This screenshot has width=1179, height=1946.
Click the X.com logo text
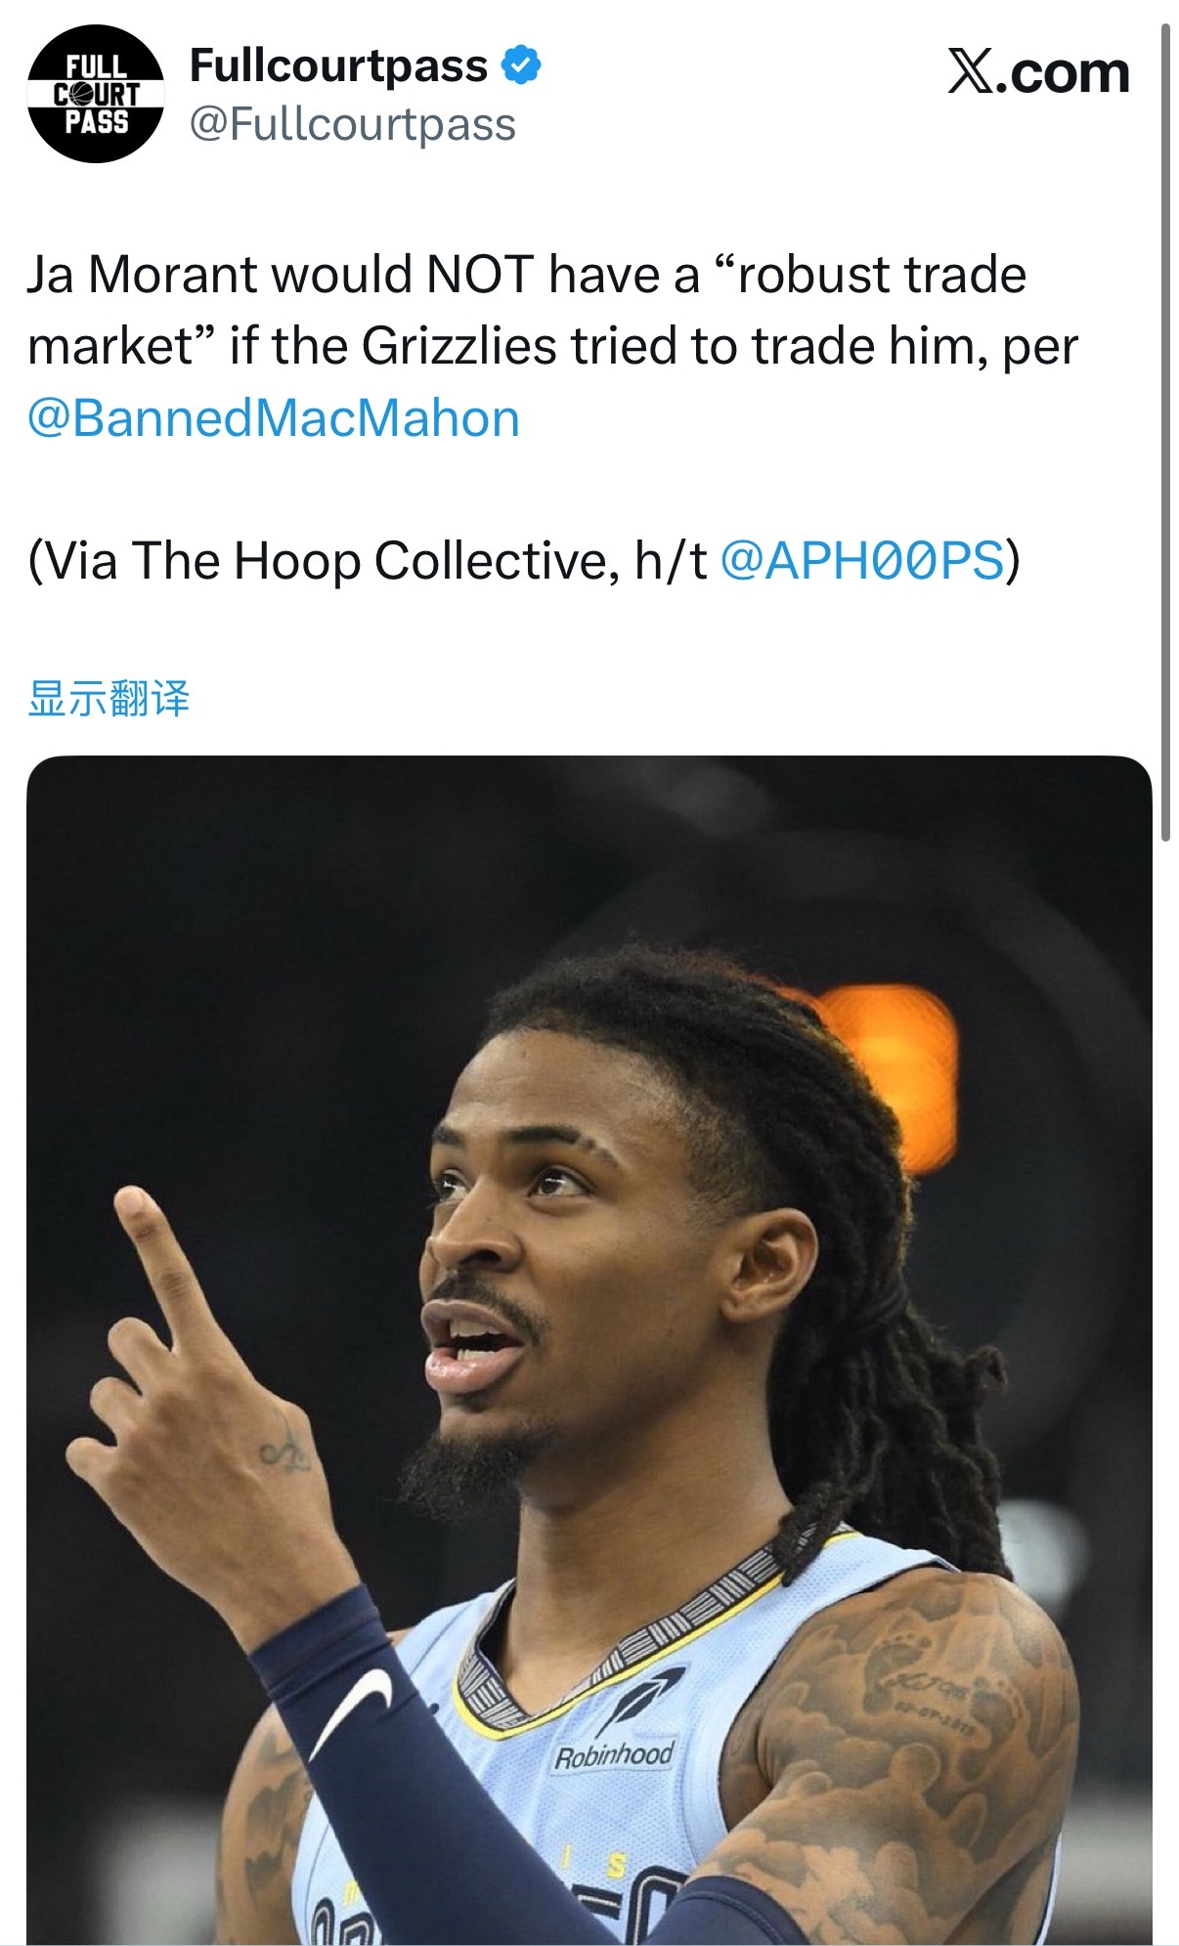1038,72
